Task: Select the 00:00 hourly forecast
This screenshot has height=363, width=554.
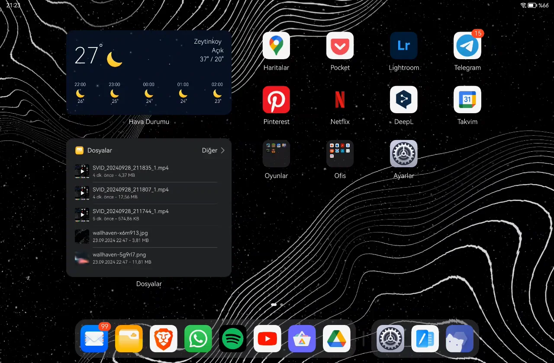Action: [149, 93]
